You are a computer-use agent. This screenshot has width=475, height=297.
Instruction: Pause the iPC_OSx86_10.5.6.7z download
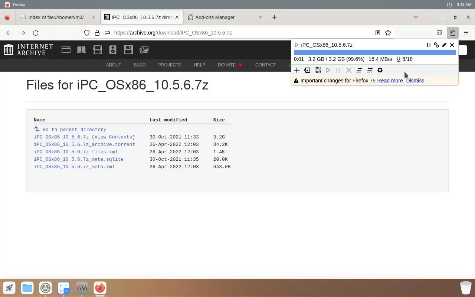coord(429,45)
